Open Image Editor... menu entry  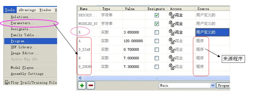point(25,53)
